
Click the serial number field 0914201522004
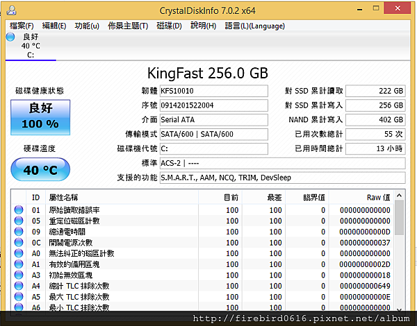(x=214, y=105)
